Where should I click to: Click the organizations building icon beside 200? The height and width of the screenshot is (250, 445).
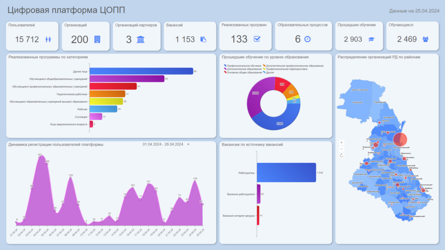[97, 39]
